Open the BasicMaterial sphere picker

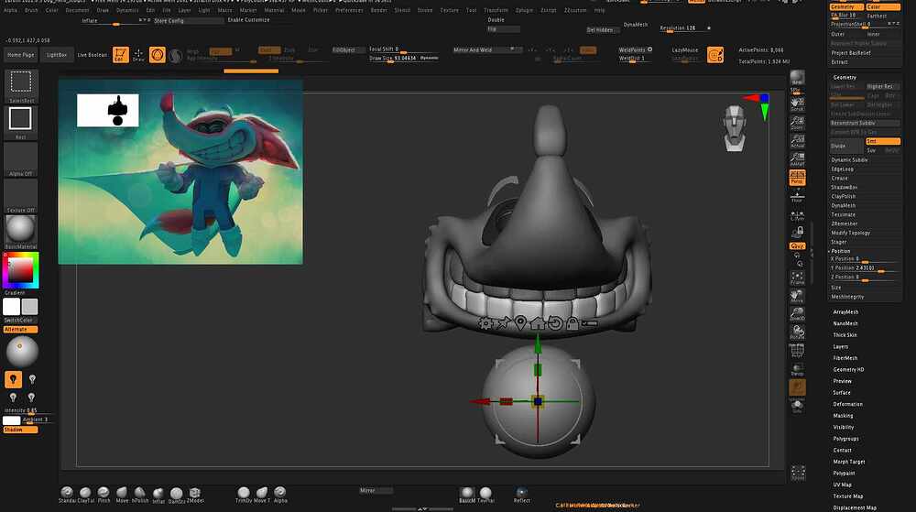click(x=20, y=232)
